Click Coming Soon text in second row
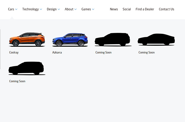 17,81
